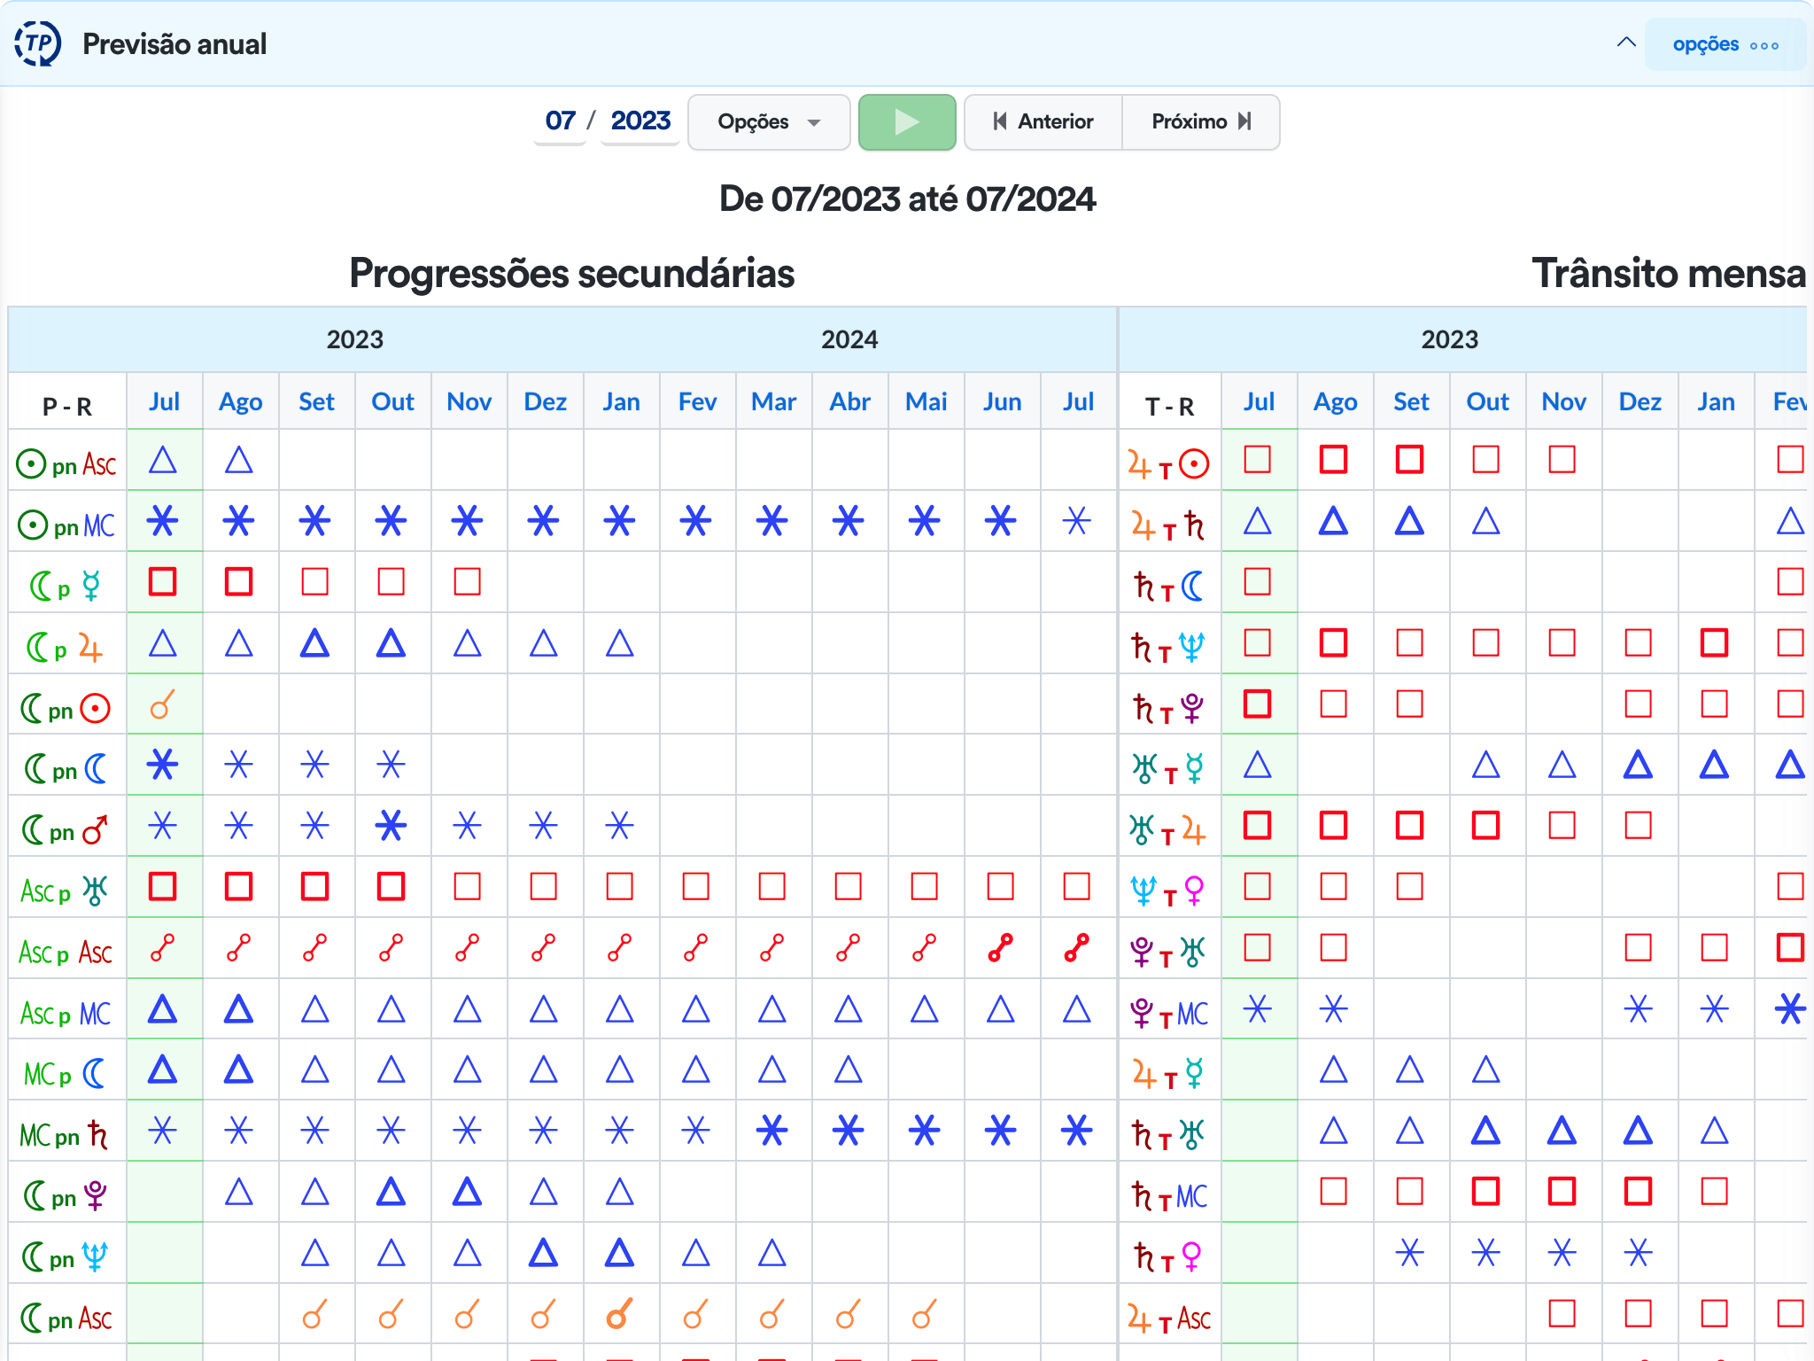Select Jupiter T Sun transit row
The width and height of the screenshot is (1814, 1361).
point(1168,464)
